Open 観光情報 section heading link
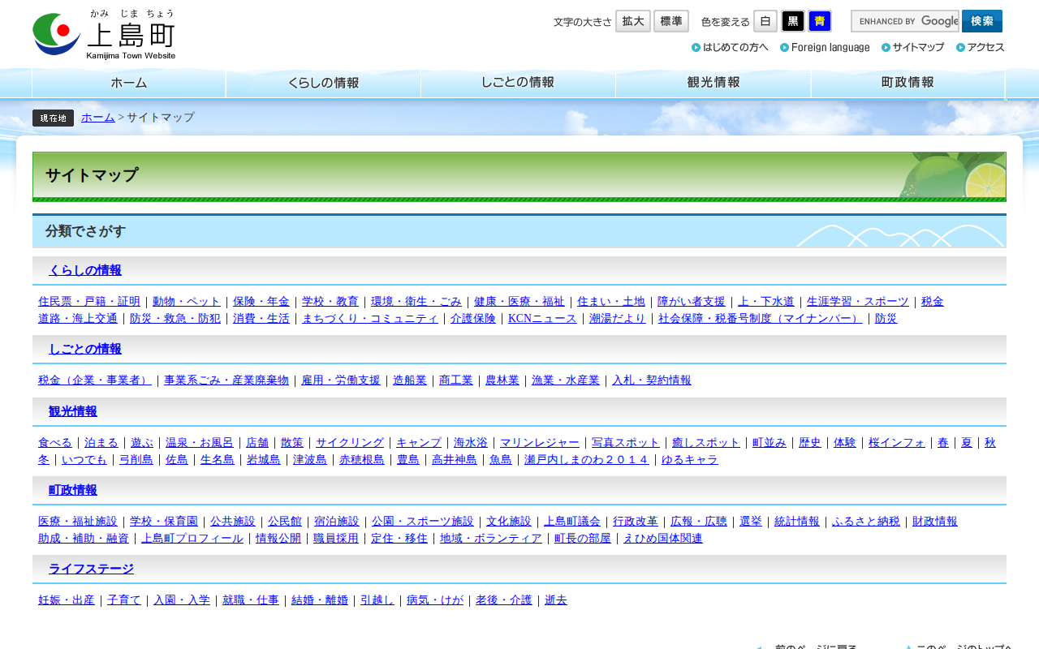This screenshot has width=1039, height=649. click(73, 411)
